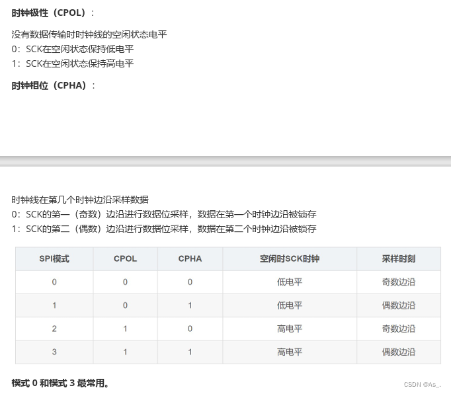Click the CPHA cell in mode 0 row
This screenshot has height=394, width=451.
[x=190, y=282]
